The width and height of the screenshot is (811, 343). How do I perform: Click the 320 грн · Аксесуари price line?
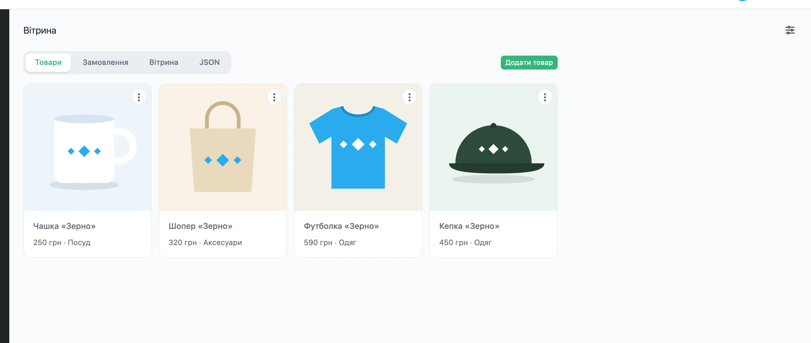(x=205, y=242)
